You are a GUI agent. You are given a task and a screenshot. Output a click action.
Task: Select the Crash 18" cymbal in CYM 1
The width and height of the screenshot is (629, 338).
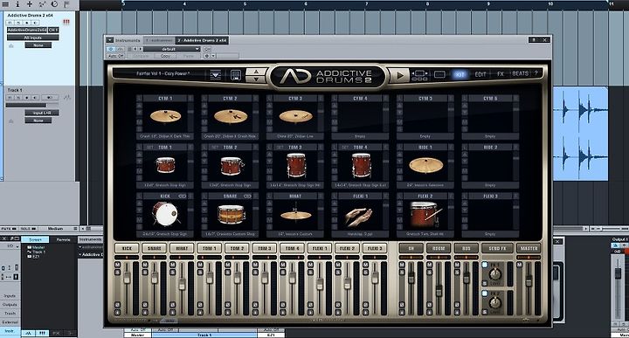click(x=165, y=117)
